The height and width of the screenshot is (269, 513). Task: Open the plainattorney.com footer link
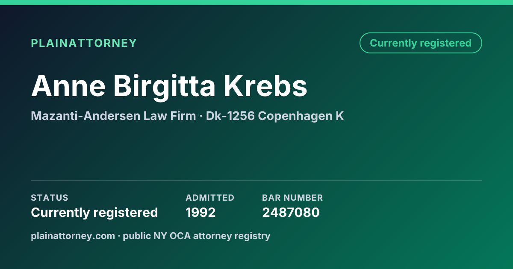[x=73, y=236]
